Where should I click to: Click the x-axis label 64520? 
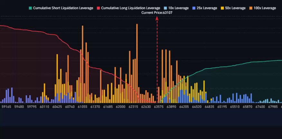tap(197, 107)
